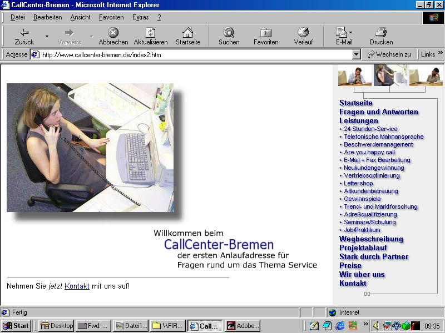Open the Extras menu
Image resolution: width=445 pixels, height=333 pixels.
(141, 17)
